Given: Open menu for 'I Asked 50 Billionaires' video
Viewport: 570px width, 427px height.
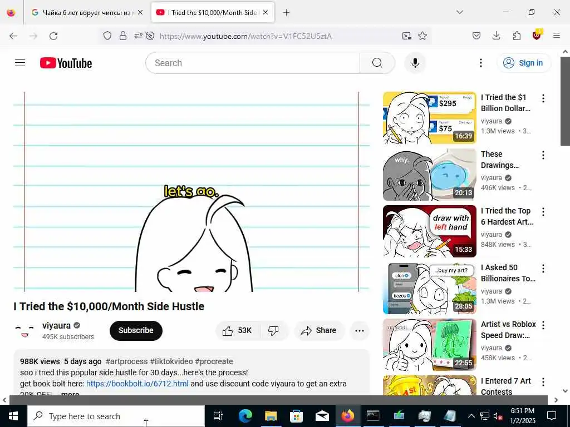Looking at the screenshot, I should [x=543, y=269].
